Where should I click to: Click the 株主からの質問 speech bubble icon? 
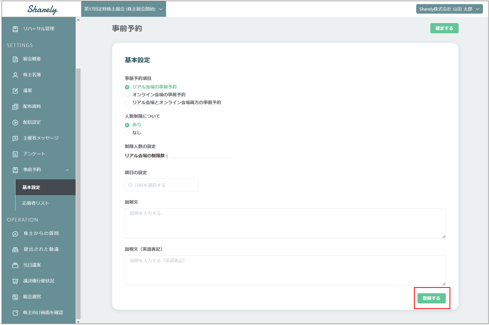[x=15, y=234]
